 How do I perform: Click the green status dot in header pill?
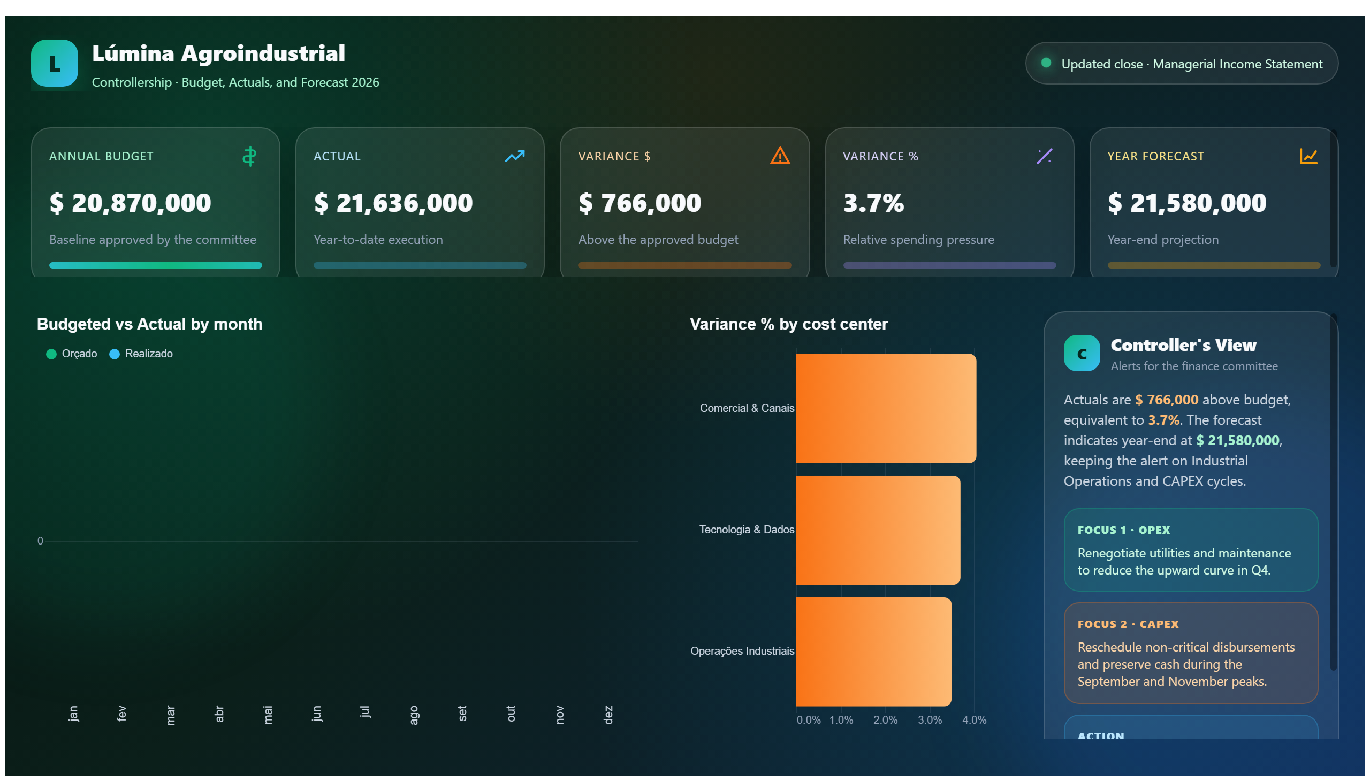click(1045, 63)
